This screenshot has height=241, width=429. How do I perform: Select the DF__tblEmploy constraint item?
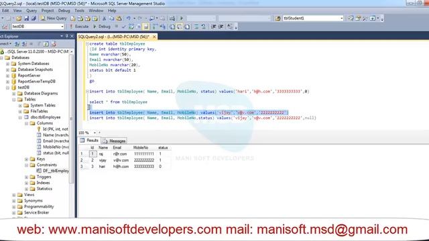tap(56, 171)
